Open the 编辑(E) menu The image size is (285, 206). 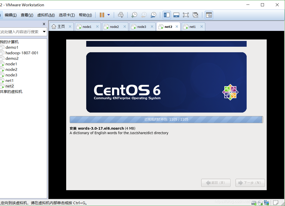click(11, 15)
